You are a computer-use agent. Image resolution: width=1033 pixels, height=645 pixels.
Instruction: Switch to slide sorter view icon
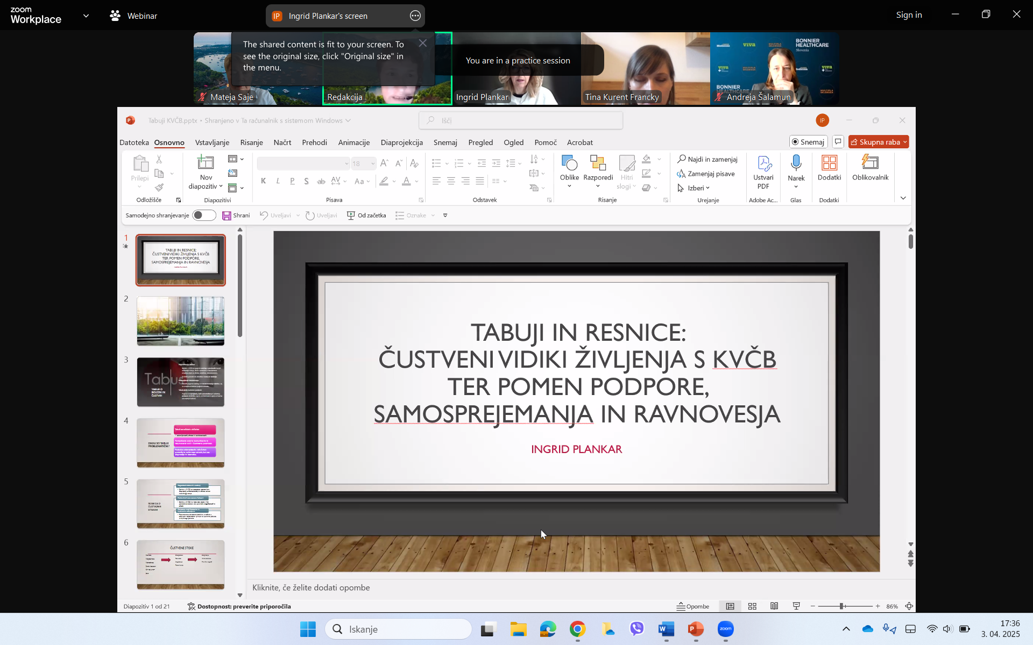click(x=752, y=606)
